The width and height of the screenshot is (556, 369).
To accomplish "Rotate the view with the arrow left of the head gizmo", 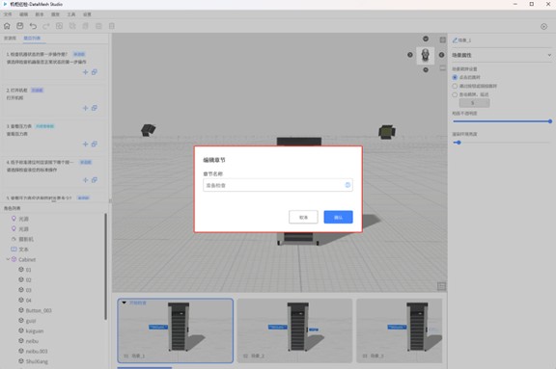I will coord(410,55).
